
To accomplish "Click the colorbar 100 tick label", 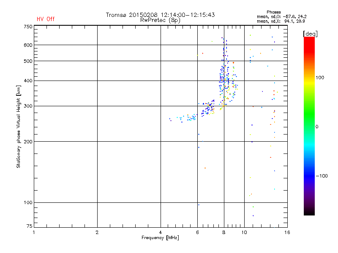I will tap(320, 78).
